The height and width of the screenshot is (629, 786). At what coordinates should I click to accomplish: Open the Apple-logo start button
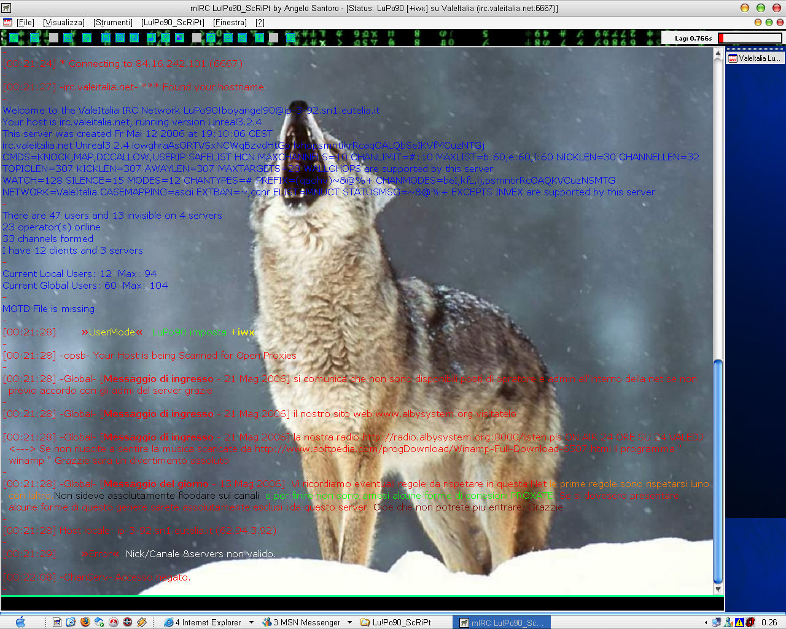tap(20, 622)
